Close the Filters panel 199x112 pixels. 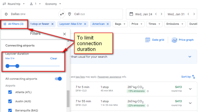(x=64, y=34)
